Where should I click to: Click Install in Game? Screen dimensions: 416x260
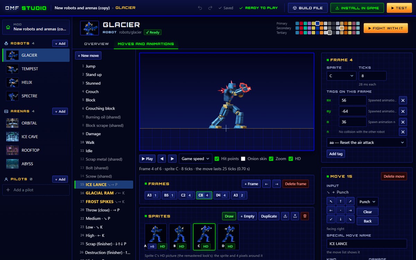click(357, 8)
